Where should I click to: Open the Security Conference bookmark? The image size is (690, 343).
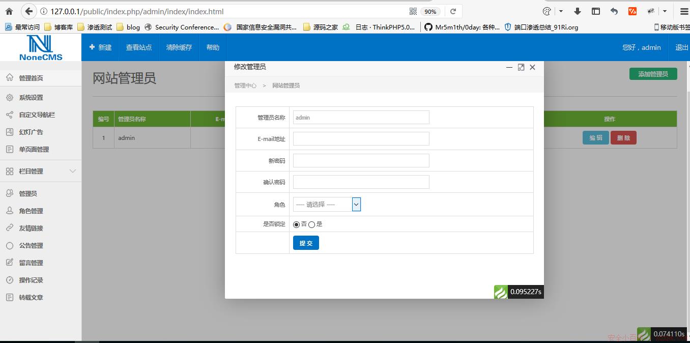click(182, 27)
